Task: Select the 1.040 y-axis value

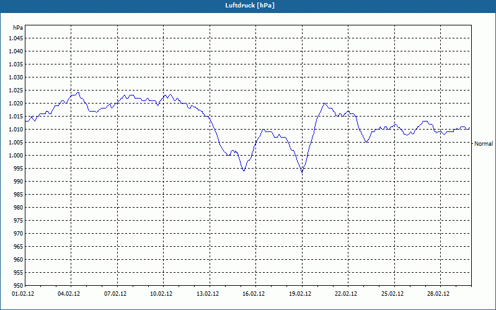Action: 17,51
